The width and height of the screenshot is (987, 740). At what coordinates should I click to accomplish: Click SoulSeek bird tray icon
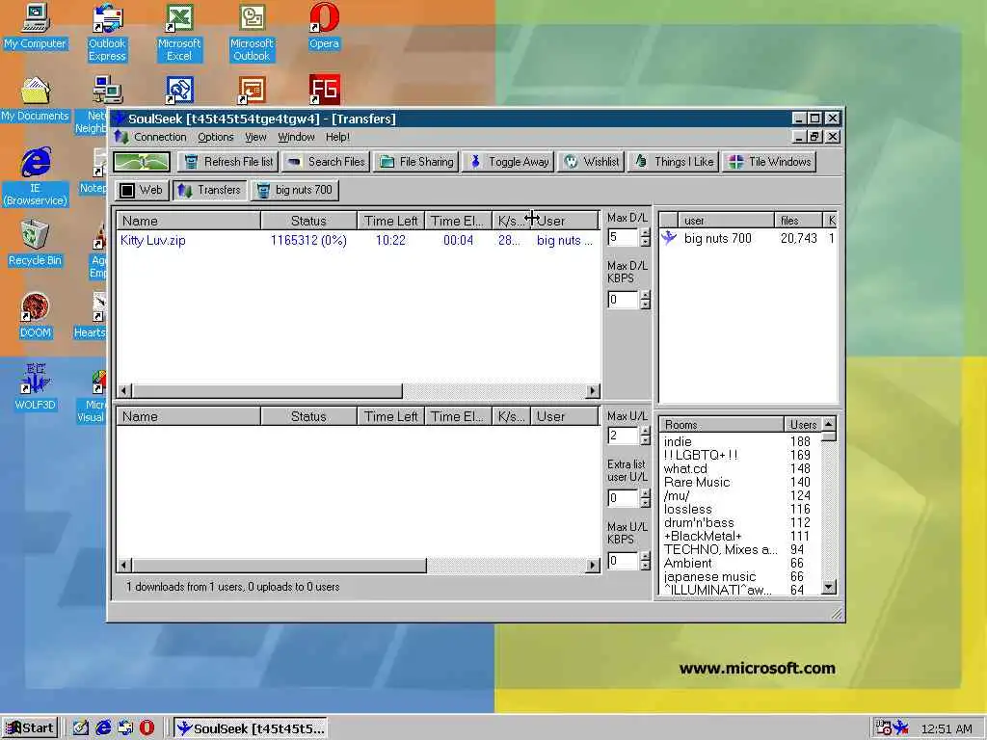(x=901, y=728)
